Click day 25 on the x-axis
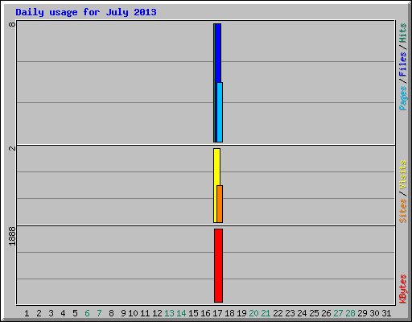This screenshot has height=322, width=412. tap(314, 313)
